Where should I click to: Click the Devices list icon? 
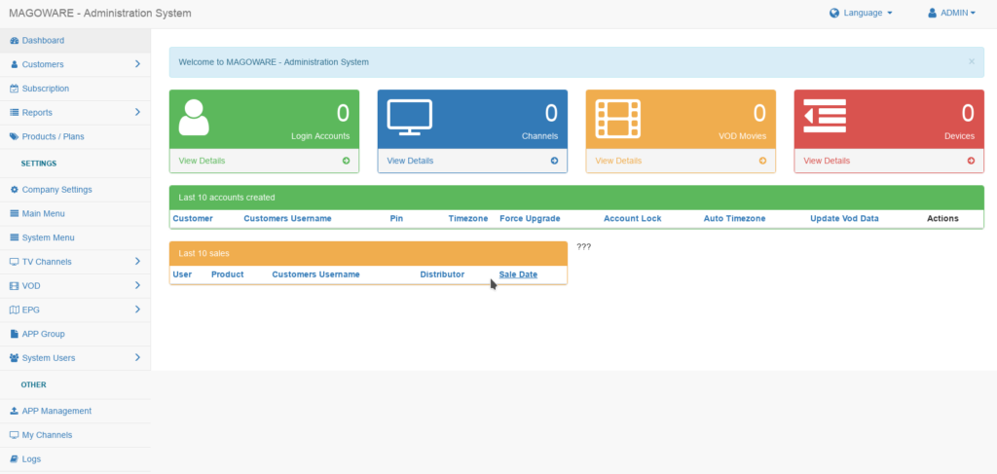825,118
